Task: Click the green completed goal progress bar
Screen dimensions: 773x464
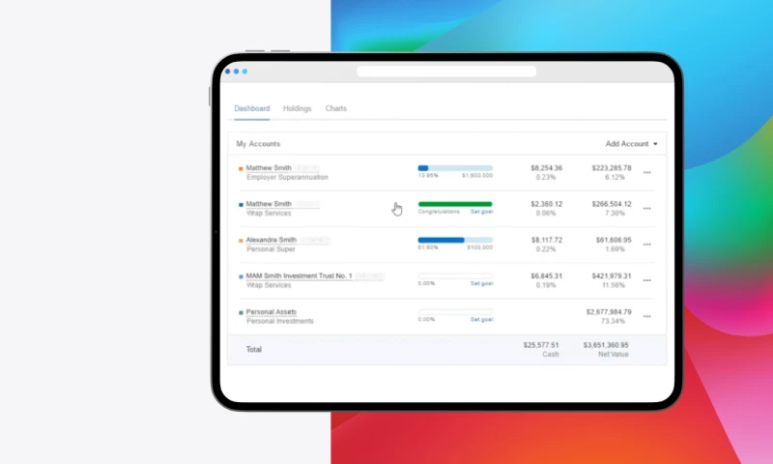Action: [455, 204]
